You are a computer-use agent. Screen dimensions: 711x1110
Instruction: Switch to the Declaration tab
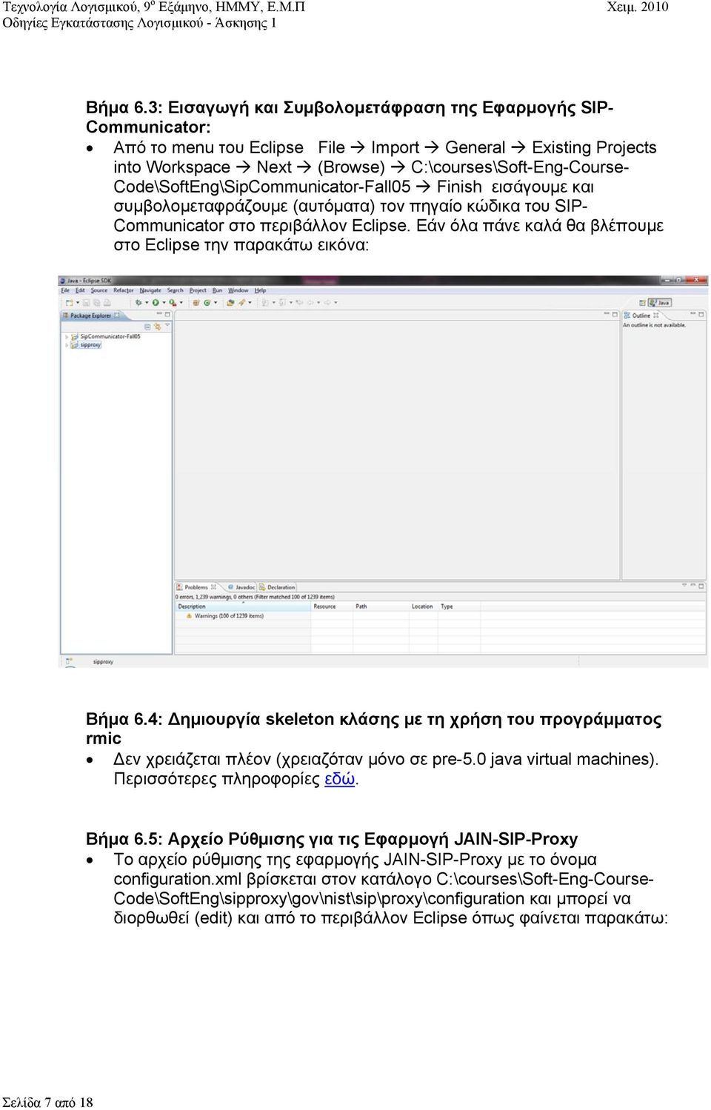pos(277,587)
